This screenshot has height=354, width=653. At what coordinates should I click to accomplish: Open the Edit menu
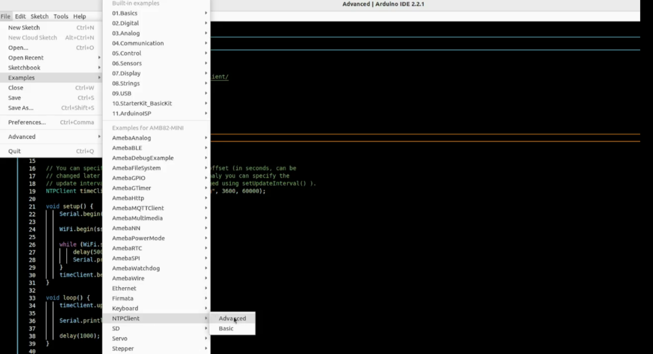tap(20, 16)
